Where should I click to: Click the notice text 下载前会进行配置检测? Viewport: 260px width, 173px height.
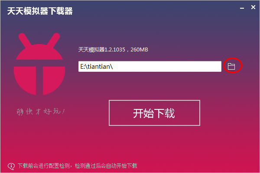[44, 166]
